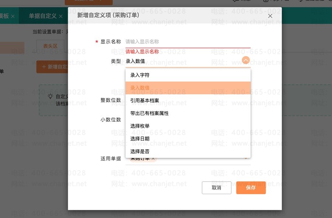332x218 pixels.
Task: Pick 引用基本档案 in the dropdown list
Action: tap(145, 100)
